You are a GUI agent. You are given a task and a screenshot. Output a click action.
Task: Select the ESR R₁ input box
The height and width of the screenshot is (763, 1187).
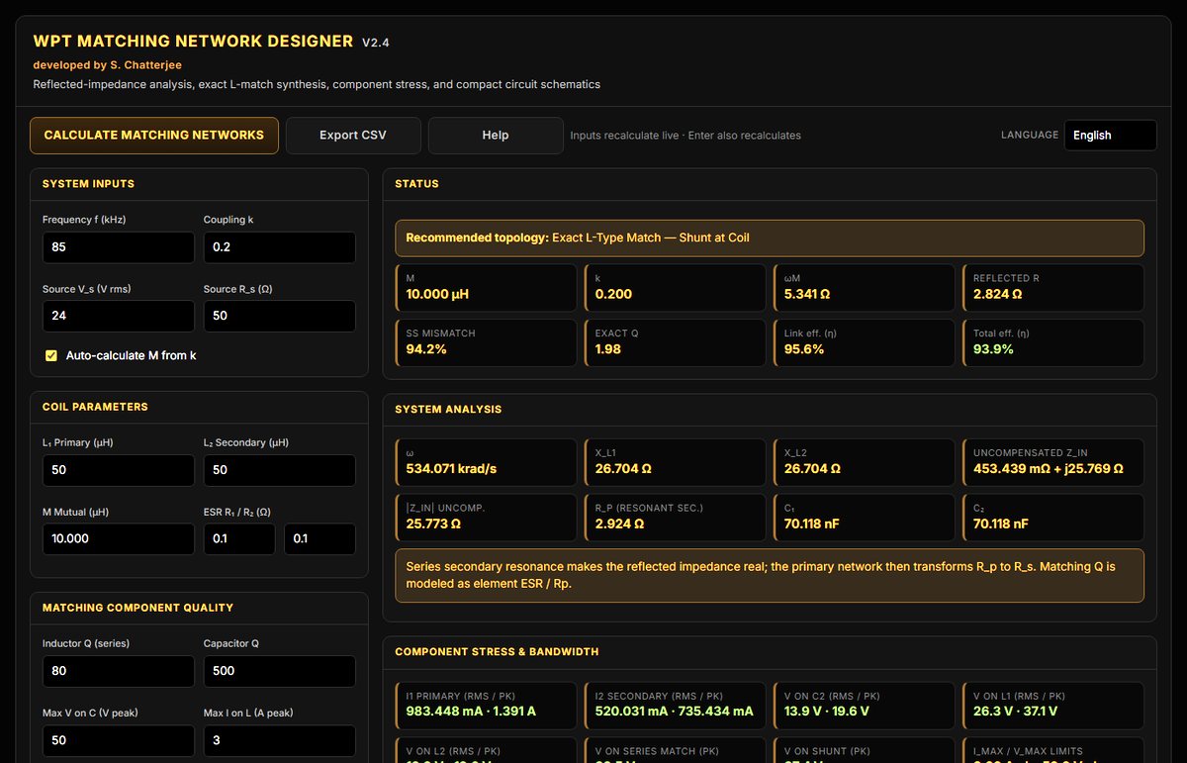[239, 539]
